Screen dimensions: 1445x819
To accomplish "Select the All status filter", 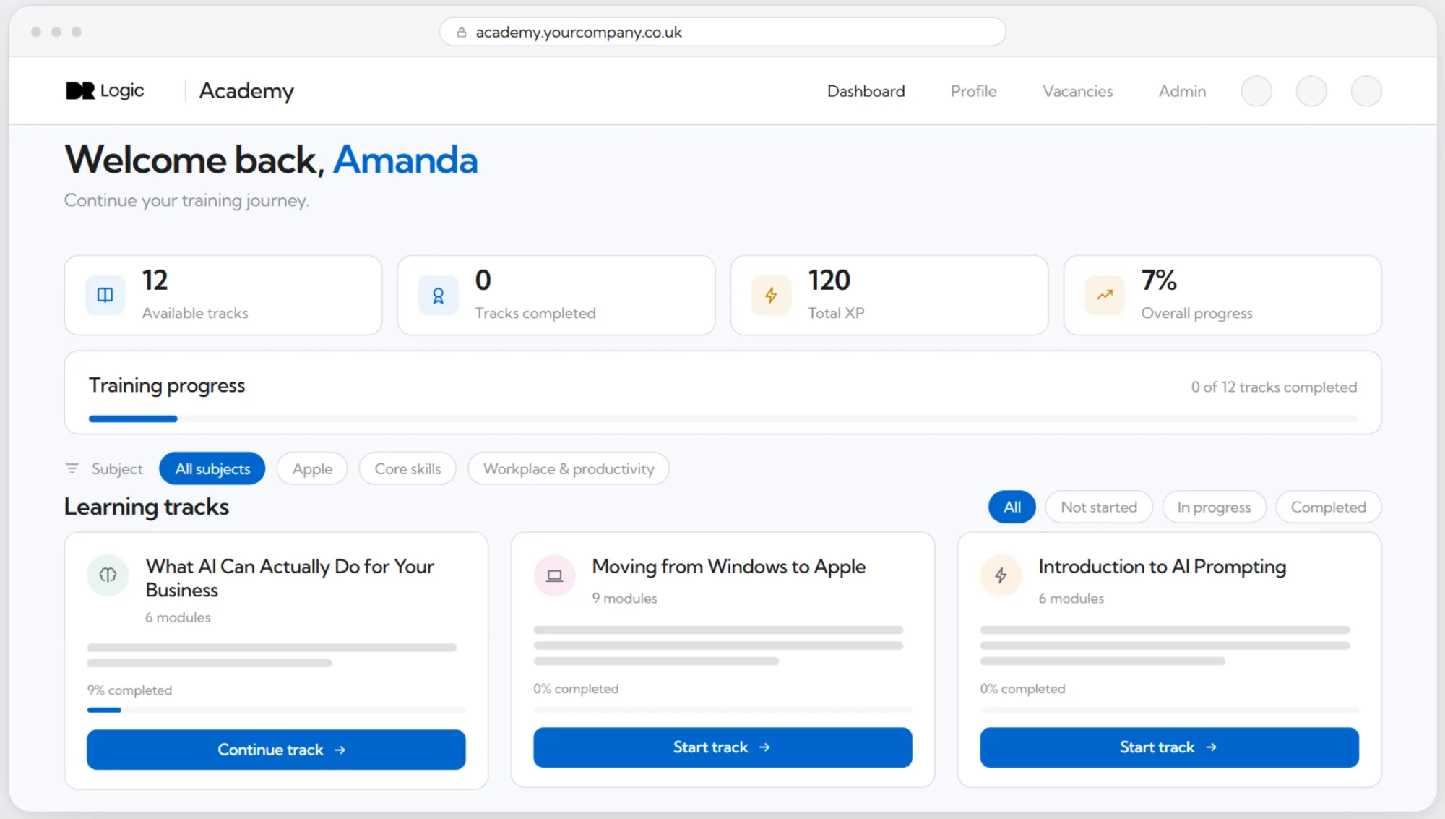I will [x=1011, y=507].
